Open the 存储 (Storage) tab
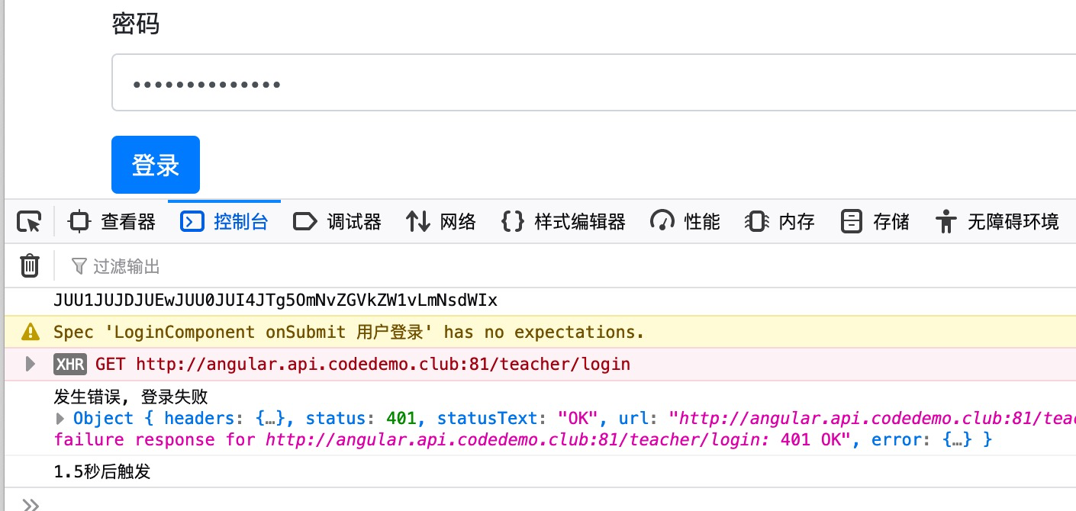Viewport: 1076px width, 511px height. click(875, 222)
